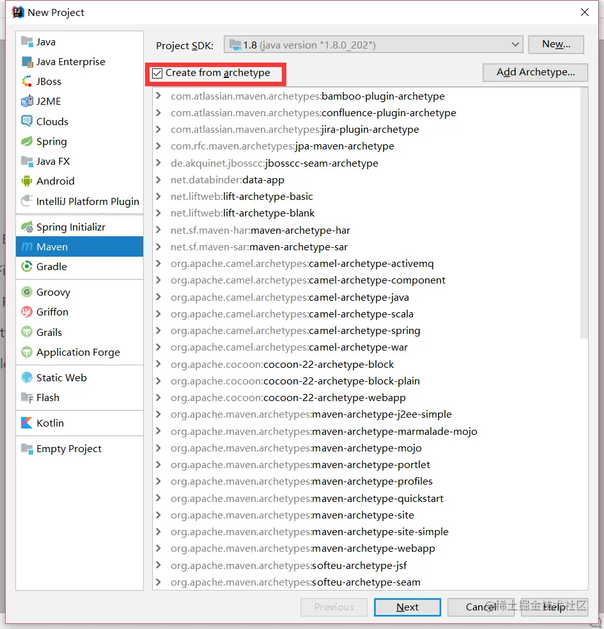604x629 pixels.
Task: Select the Flash icon
Action: 27,398
